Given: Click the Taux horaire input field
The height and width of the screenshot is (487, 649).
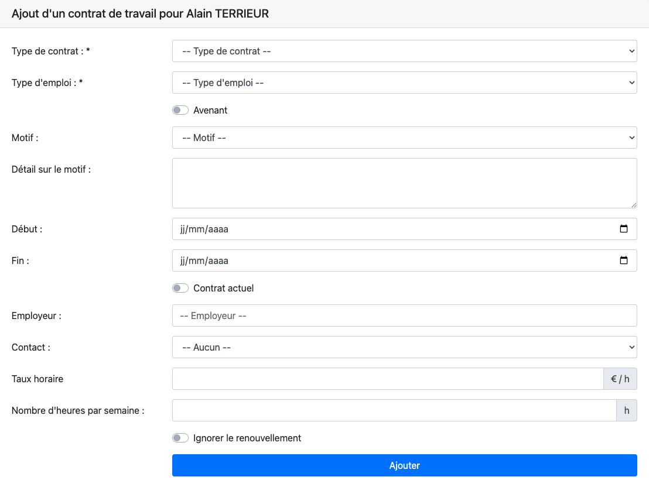Looking at the screenshot, I should [x=387, y=379].
